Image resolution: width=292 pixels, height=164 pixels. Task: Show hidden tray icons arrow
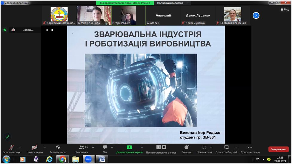click(264, 159)
